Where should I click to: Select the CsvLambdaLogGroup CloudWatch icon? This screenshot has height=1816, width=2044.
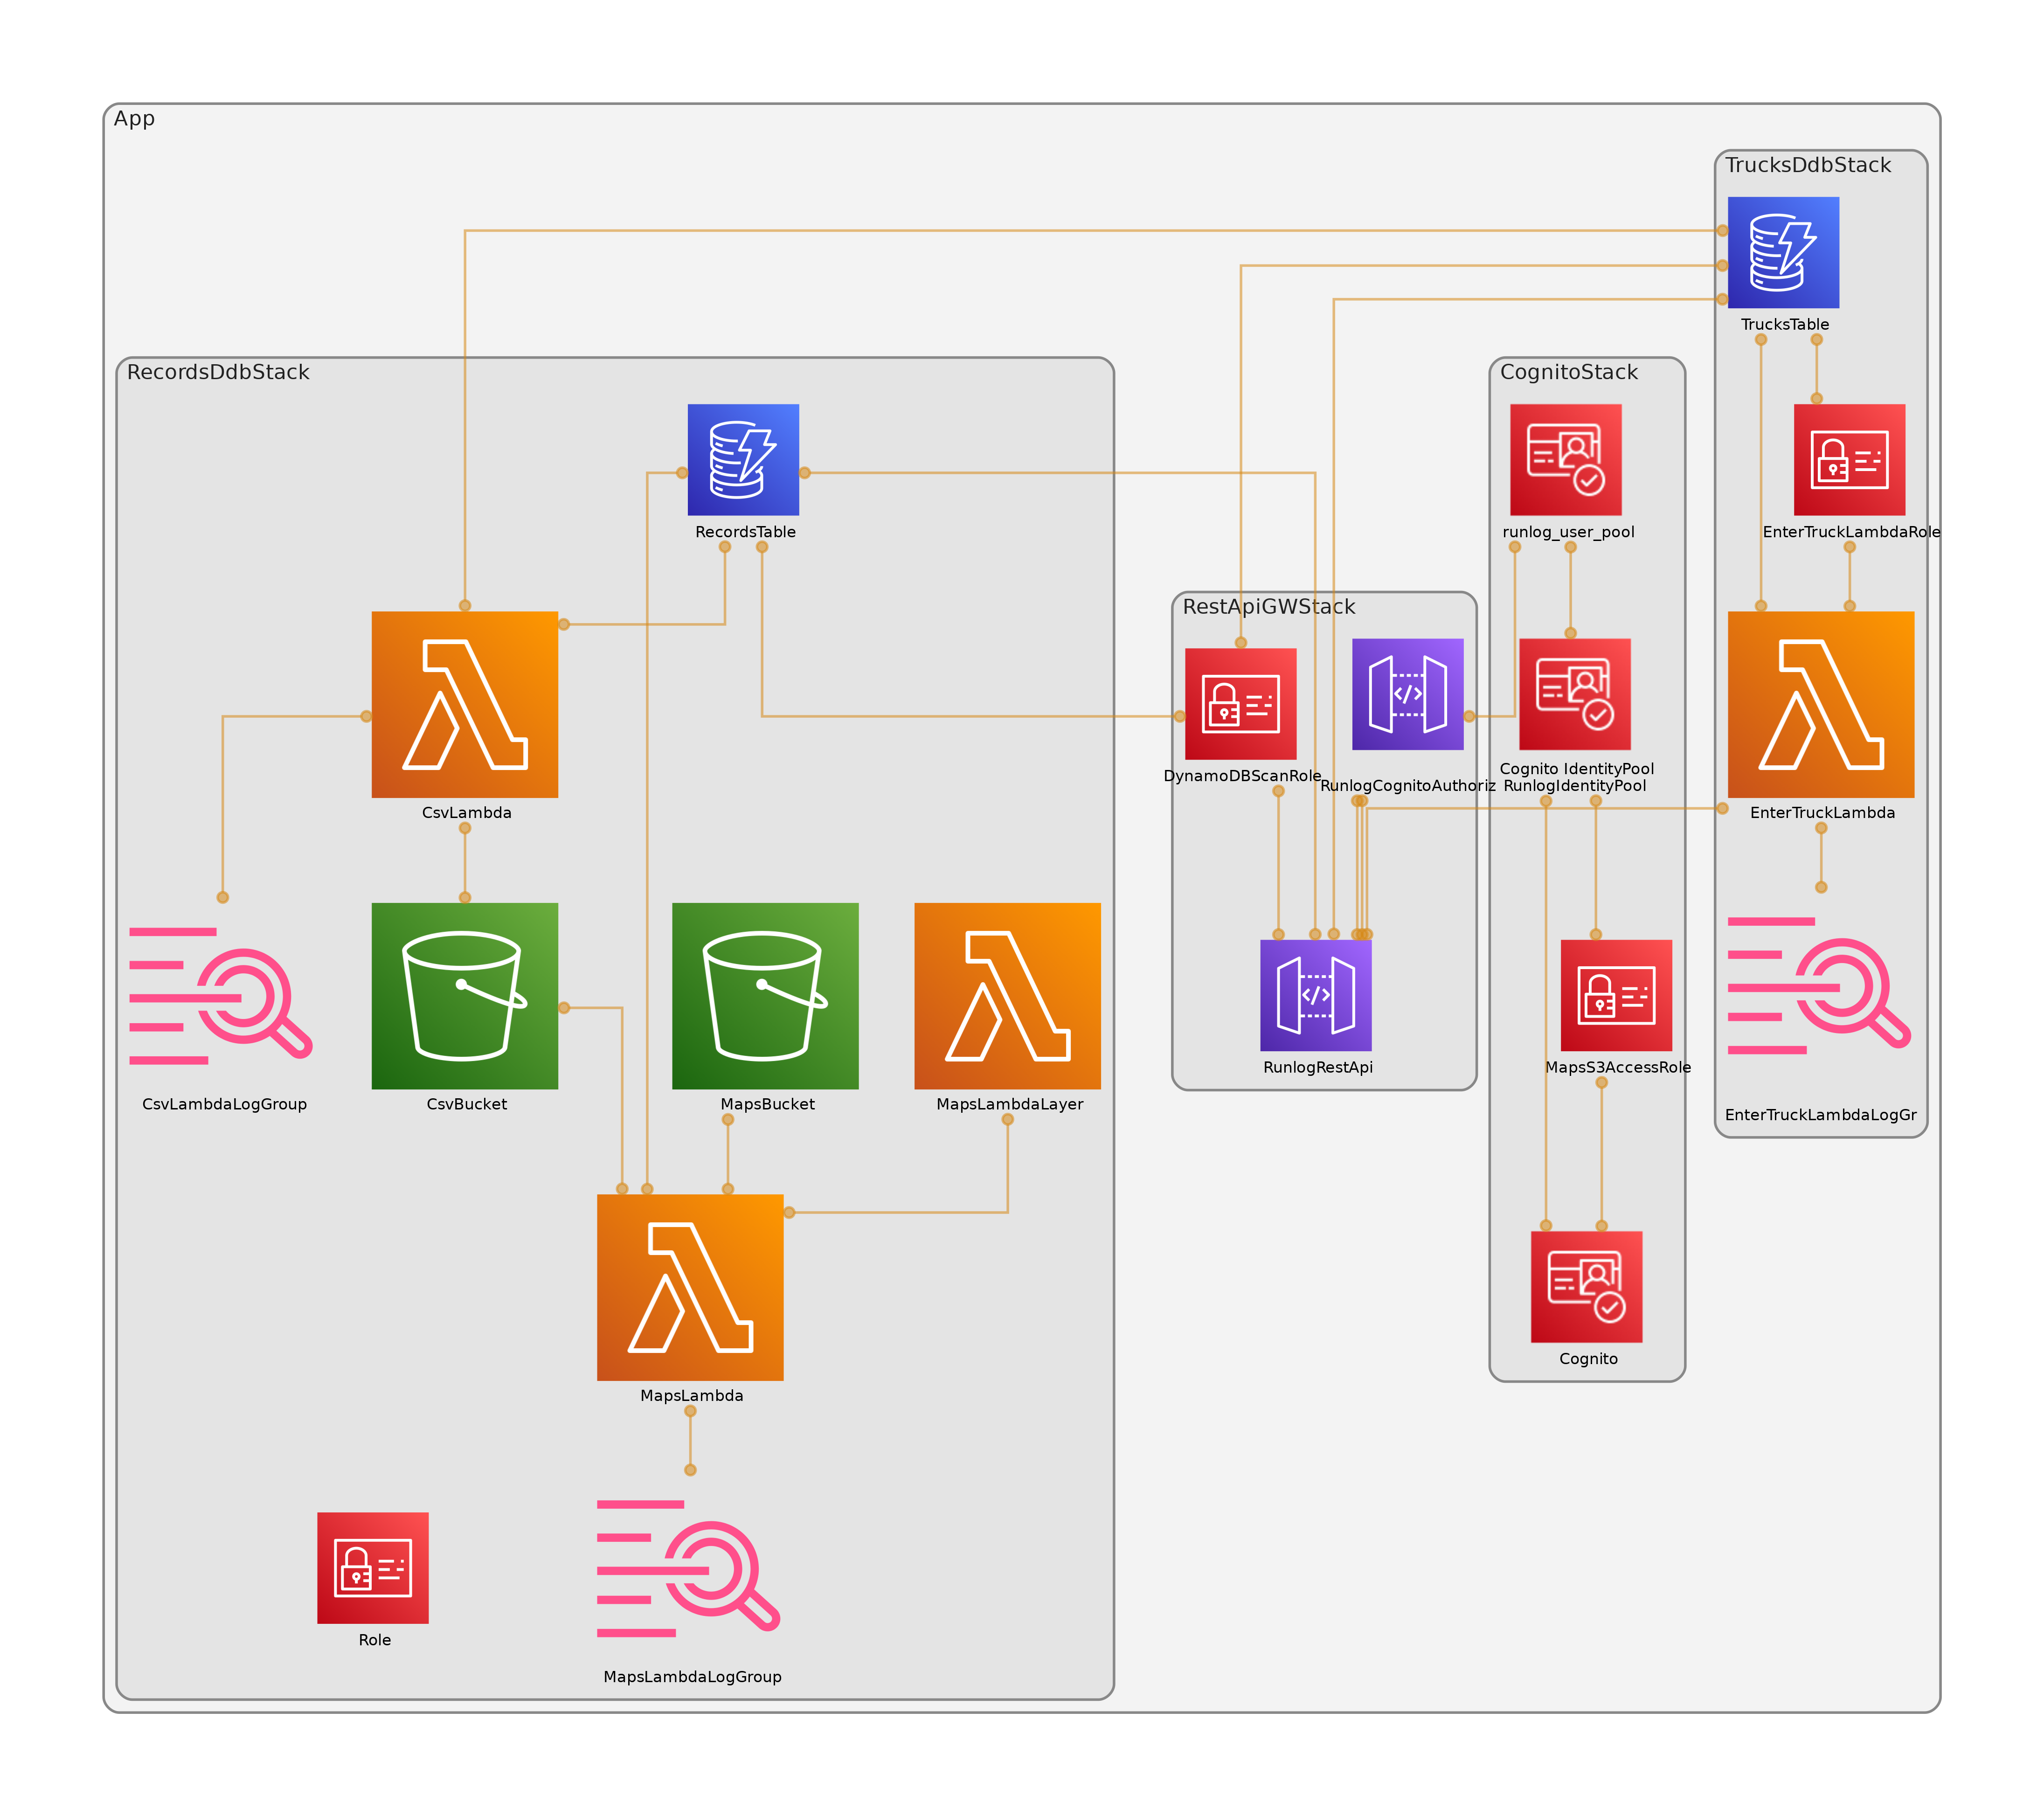(x=221, y=996)
